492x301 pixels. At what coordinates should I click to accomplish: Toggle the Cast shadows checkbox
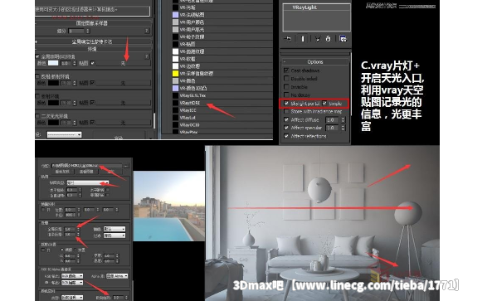[286, 70]
